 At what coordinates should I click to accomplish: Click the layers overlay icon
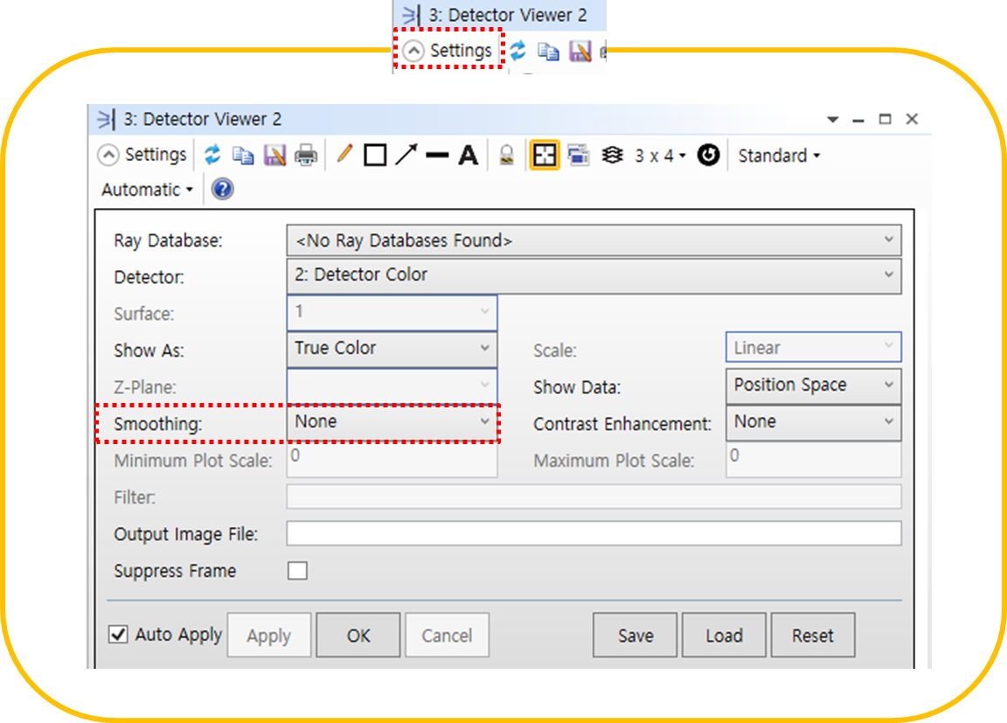[613, 155]
